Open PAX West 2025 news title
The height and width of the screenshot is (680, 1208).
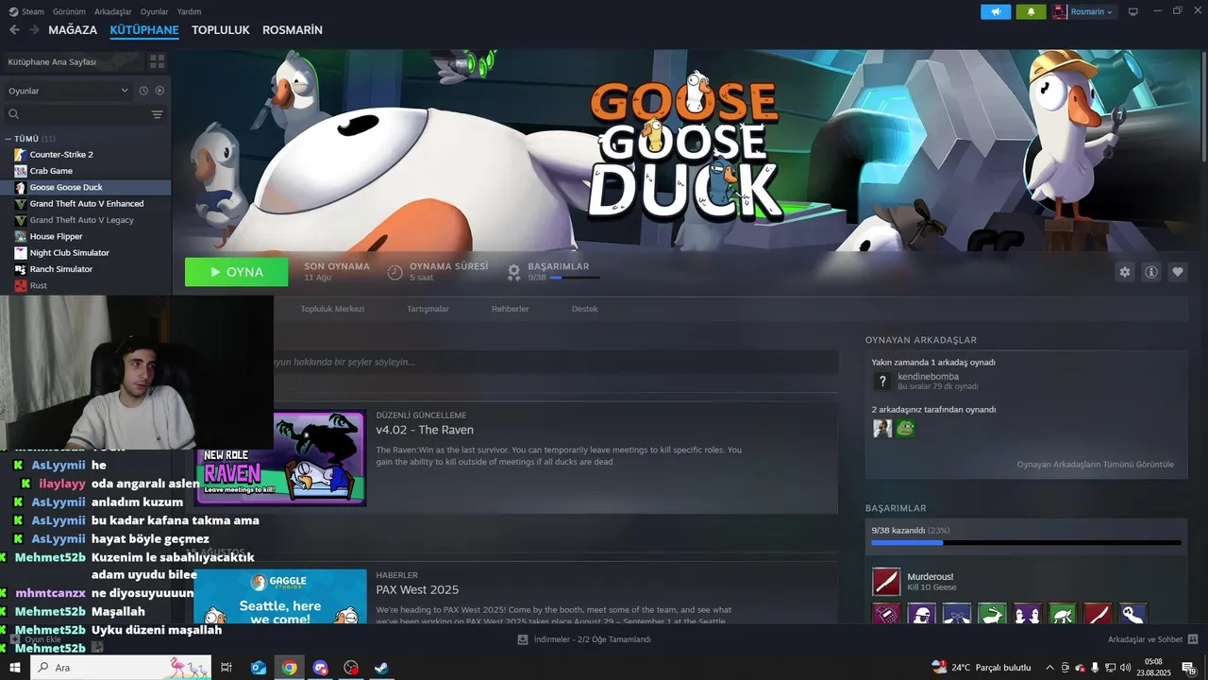417,589
